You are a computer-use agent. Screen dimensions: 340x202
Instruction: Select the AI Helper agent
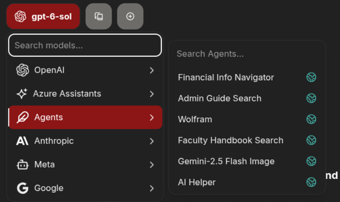(247, 182)
